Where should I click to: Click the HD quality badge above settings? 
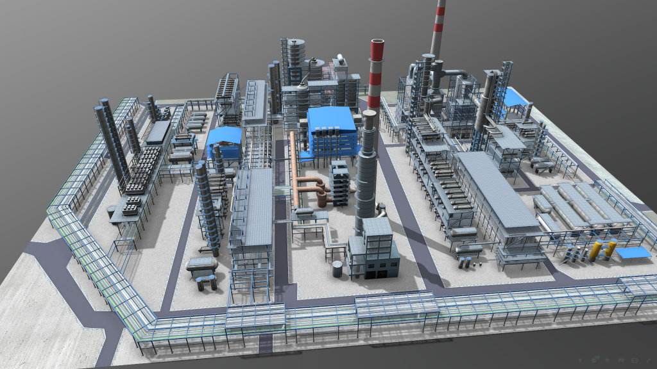597,357
